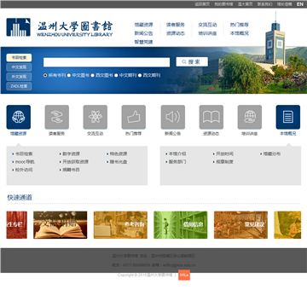Viewport: 307px width, 307px height.
Task: Open 热门推荐 in top navigation menu
Action: click(x=240, y=25)
